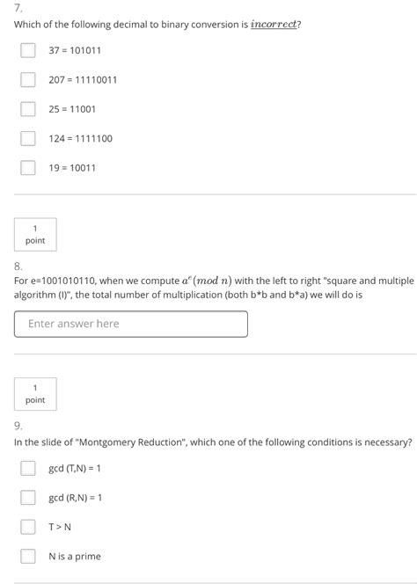
Task: Select gcd (R,N) = 1 checkbox
Action: click(x=28, y=498)
